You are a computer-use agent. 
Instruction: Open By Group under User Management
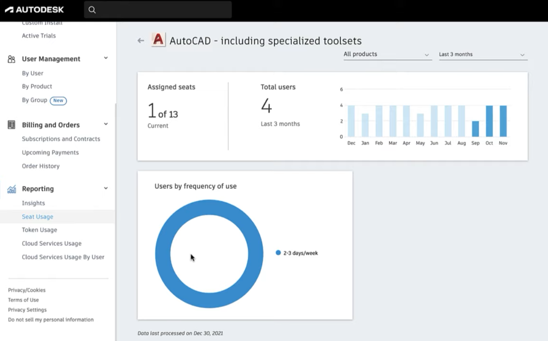[x=34, y=100]
